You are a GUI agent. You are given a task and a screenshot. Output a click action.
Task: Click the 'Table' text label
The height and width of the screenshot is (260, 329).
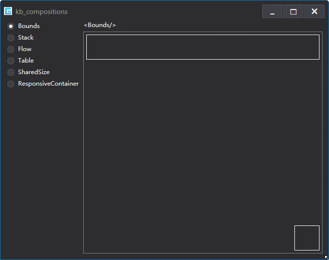pos(26,61)
